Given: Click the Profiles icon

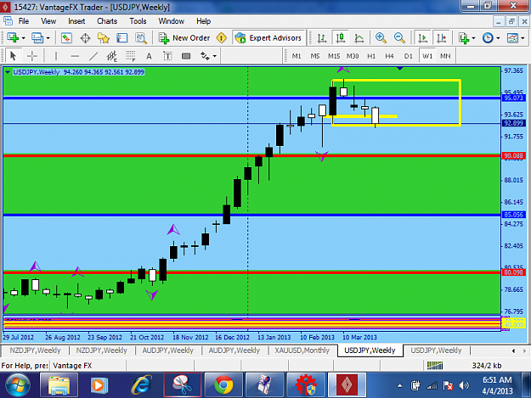Looking at the screenshot, I should pos(37,38).
